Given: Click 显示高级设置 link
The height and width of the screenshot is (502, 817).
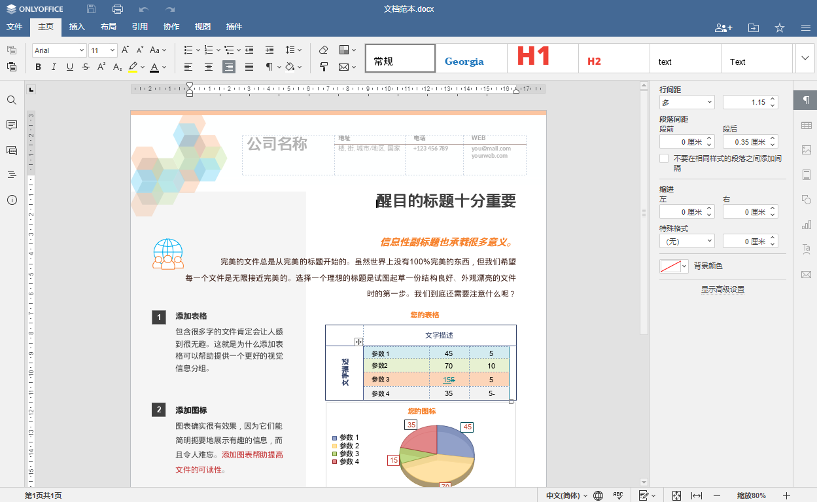Looking at the screenshot, I should click(x=722, y=289).
